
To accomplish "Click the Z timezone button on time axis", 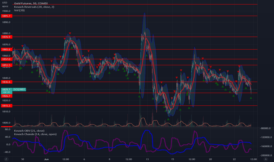I will click(6, 159).
